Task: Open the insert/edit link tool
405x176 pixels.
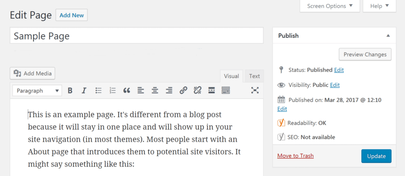Action: pos(183,91)
